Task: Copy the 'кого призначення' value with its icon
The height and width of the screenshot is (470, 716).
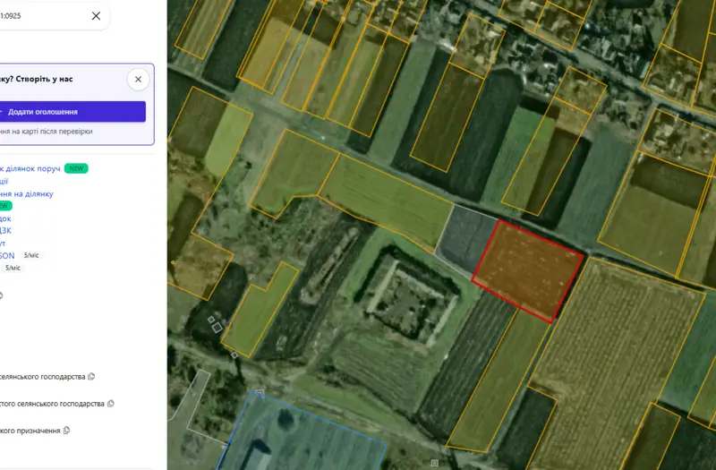Action: click(66, 431)
